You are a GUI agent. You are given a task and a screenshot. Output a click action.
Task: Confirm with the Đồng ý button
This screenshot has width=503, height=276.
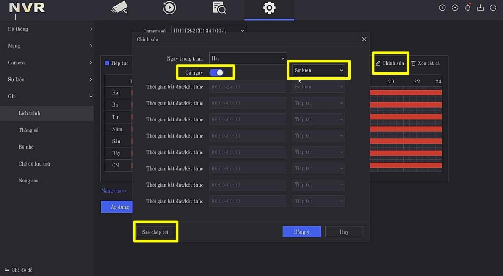click(301, 232)
